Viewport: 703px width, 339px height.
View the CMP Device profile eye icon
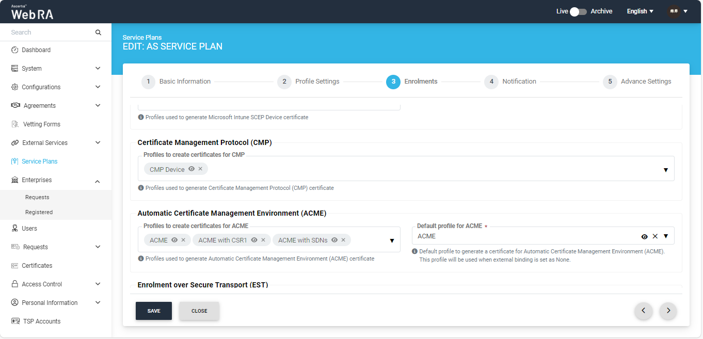pos(191,169)
